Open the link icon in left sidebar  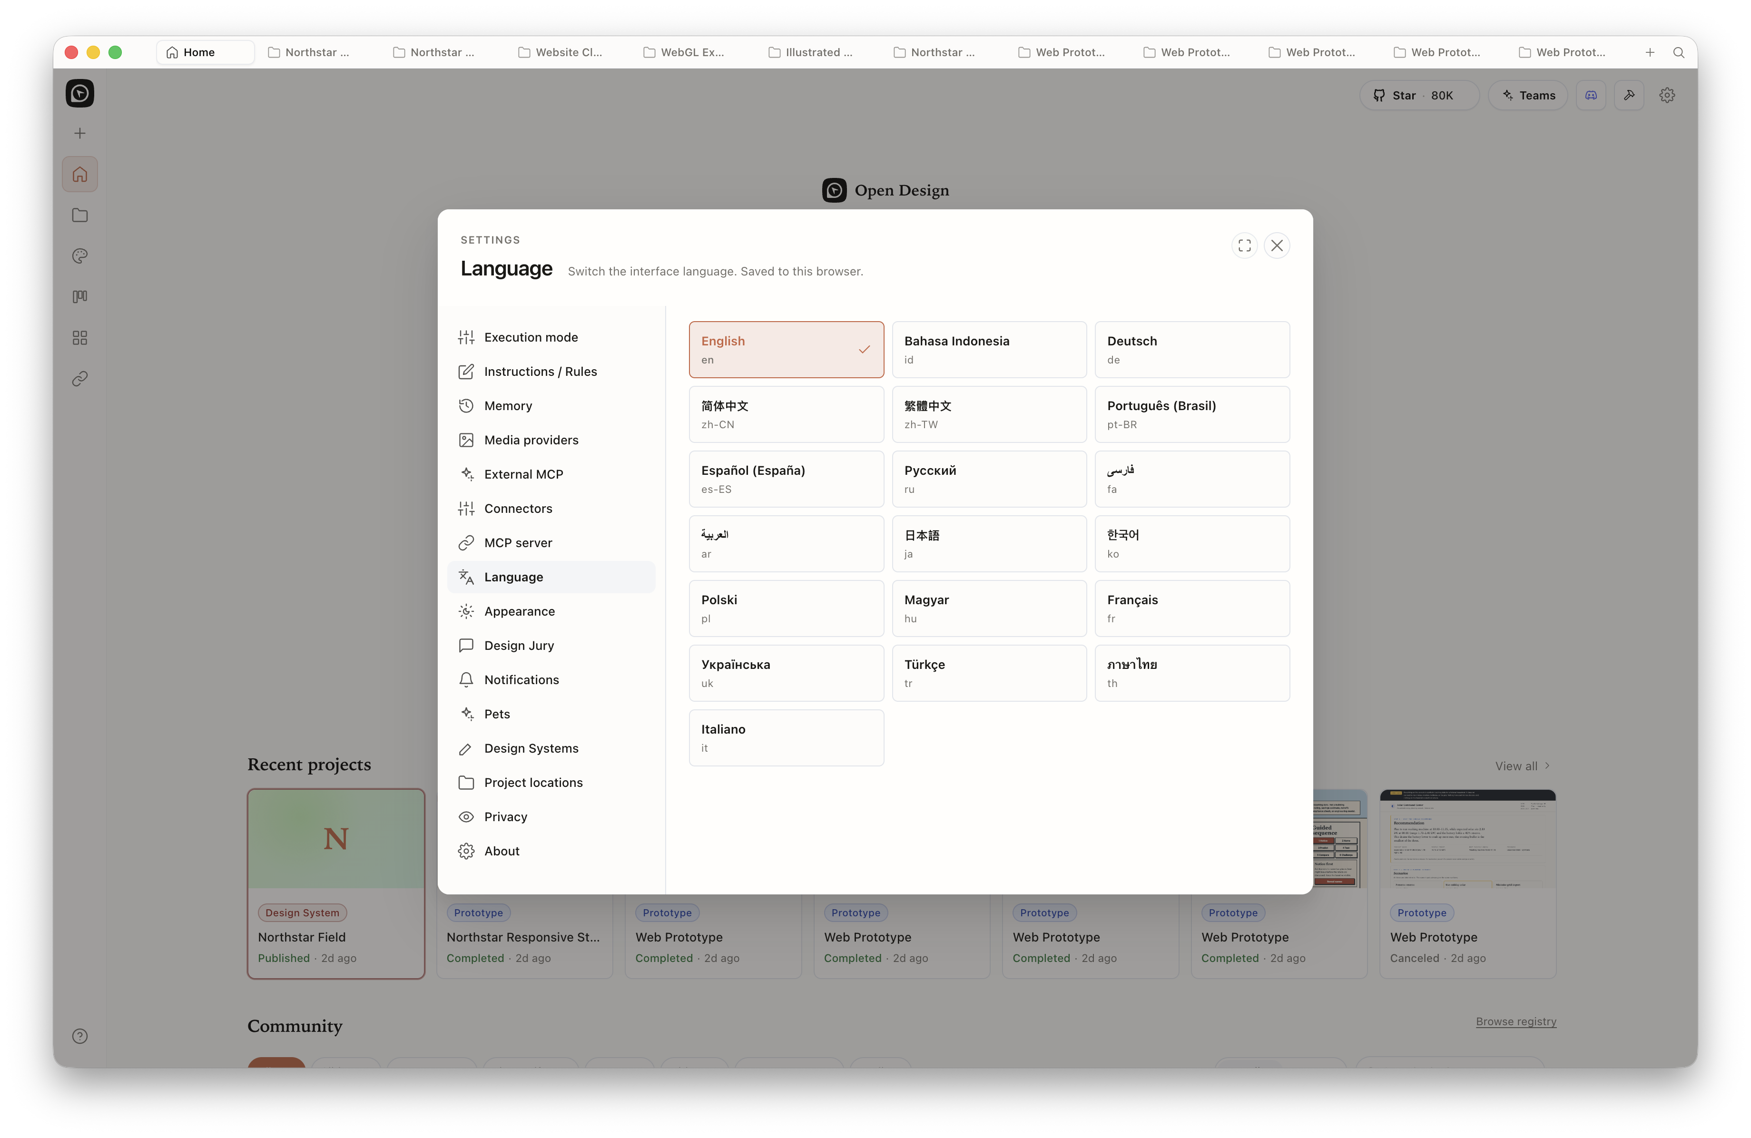79,378
